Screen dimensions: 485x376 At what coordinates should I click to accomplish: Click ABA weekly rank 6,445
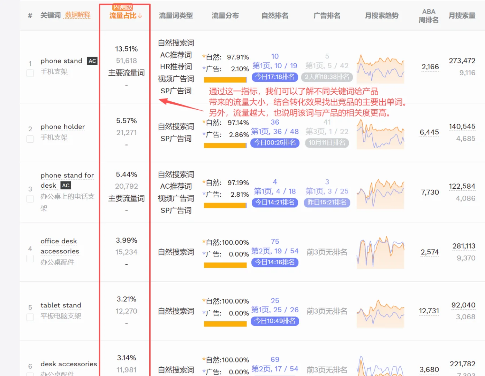point(429,132)
